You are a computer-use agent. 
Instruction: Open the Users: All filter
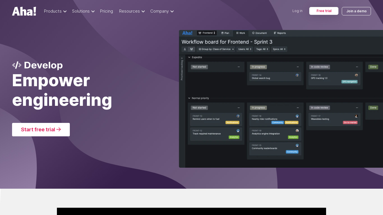point(244,49)
